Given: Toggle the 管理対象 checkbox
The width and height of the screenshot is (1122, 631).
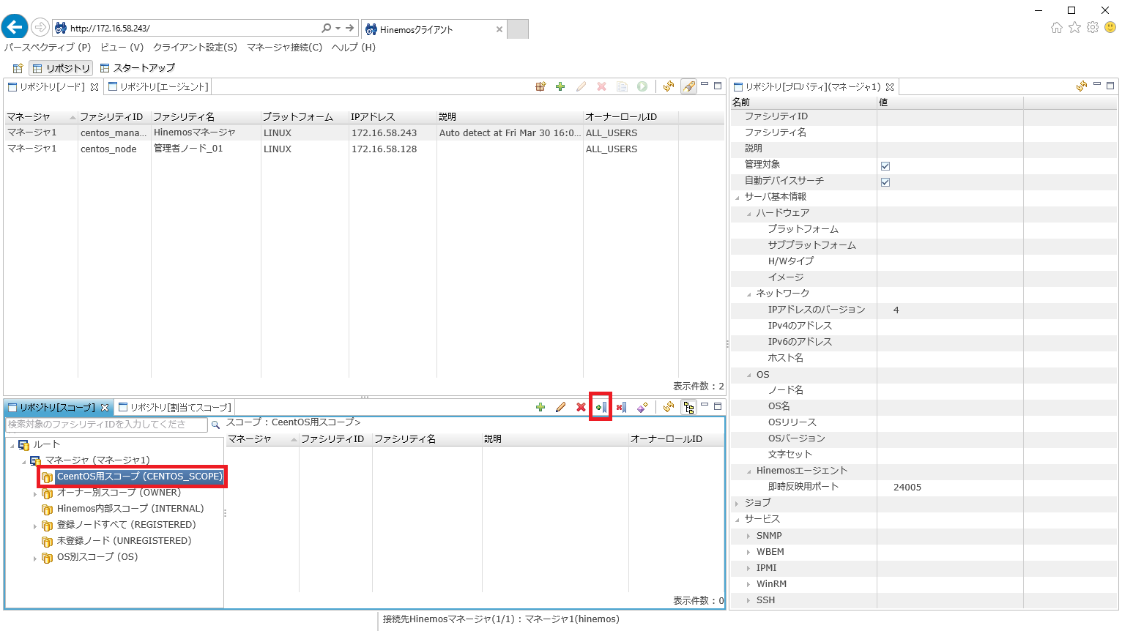Looking at the screenshot, I should click(x=885, y=166).
